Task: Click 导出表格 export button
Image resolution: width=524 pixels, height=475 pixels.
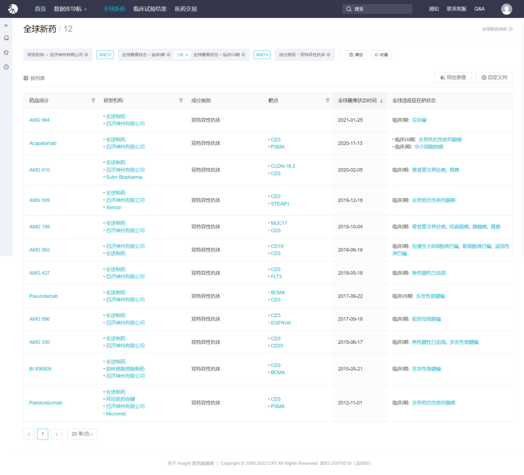Action: click(453, 78)
